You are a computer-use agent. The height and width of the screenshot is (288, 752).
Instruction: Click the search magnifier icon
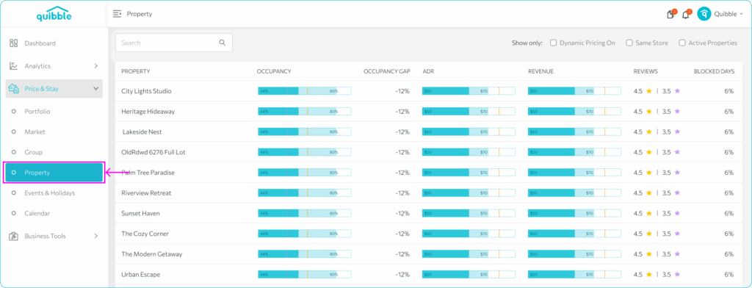pos(222,43)
